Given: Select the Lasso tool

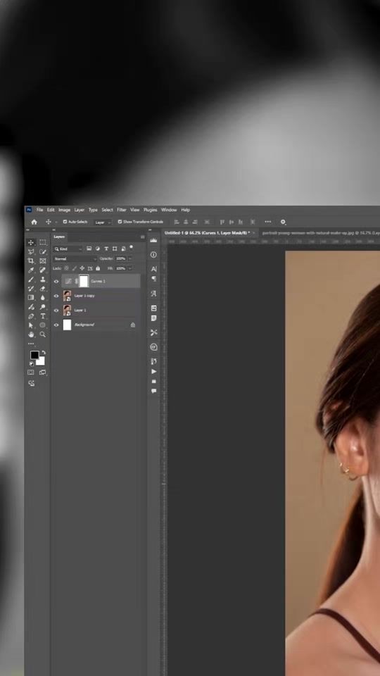Looking at the screenshot, I should tap(31, 252).
